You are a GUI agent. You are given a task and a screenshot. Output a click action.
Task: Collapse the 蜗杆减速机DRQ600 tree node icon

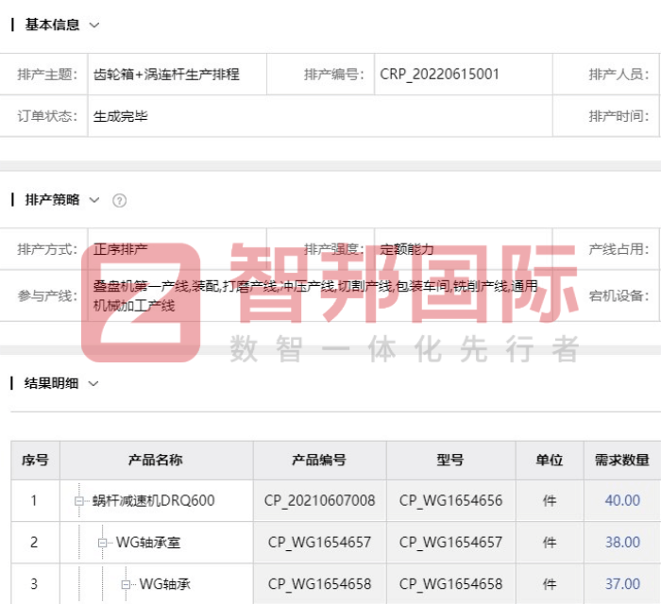click(80, 501)
